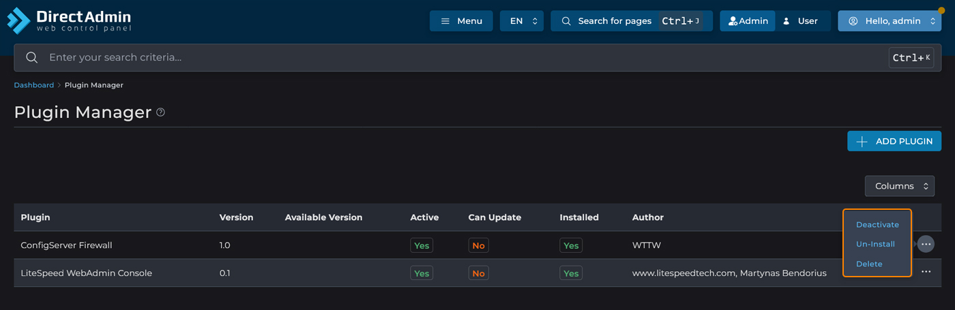The width and height of the screenshot is (955, 310).
Task: Switch to User access level
Action: tap(800, 21)
